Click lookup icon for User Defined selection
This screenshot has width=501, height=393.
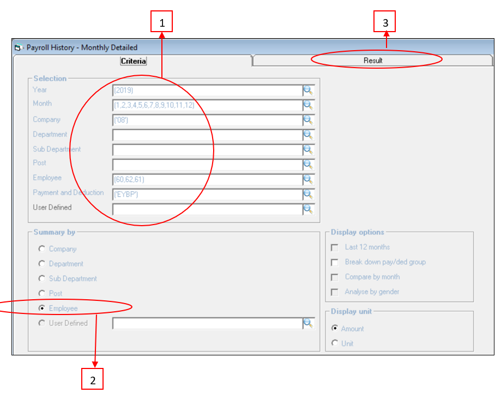(x=309, y=209)
